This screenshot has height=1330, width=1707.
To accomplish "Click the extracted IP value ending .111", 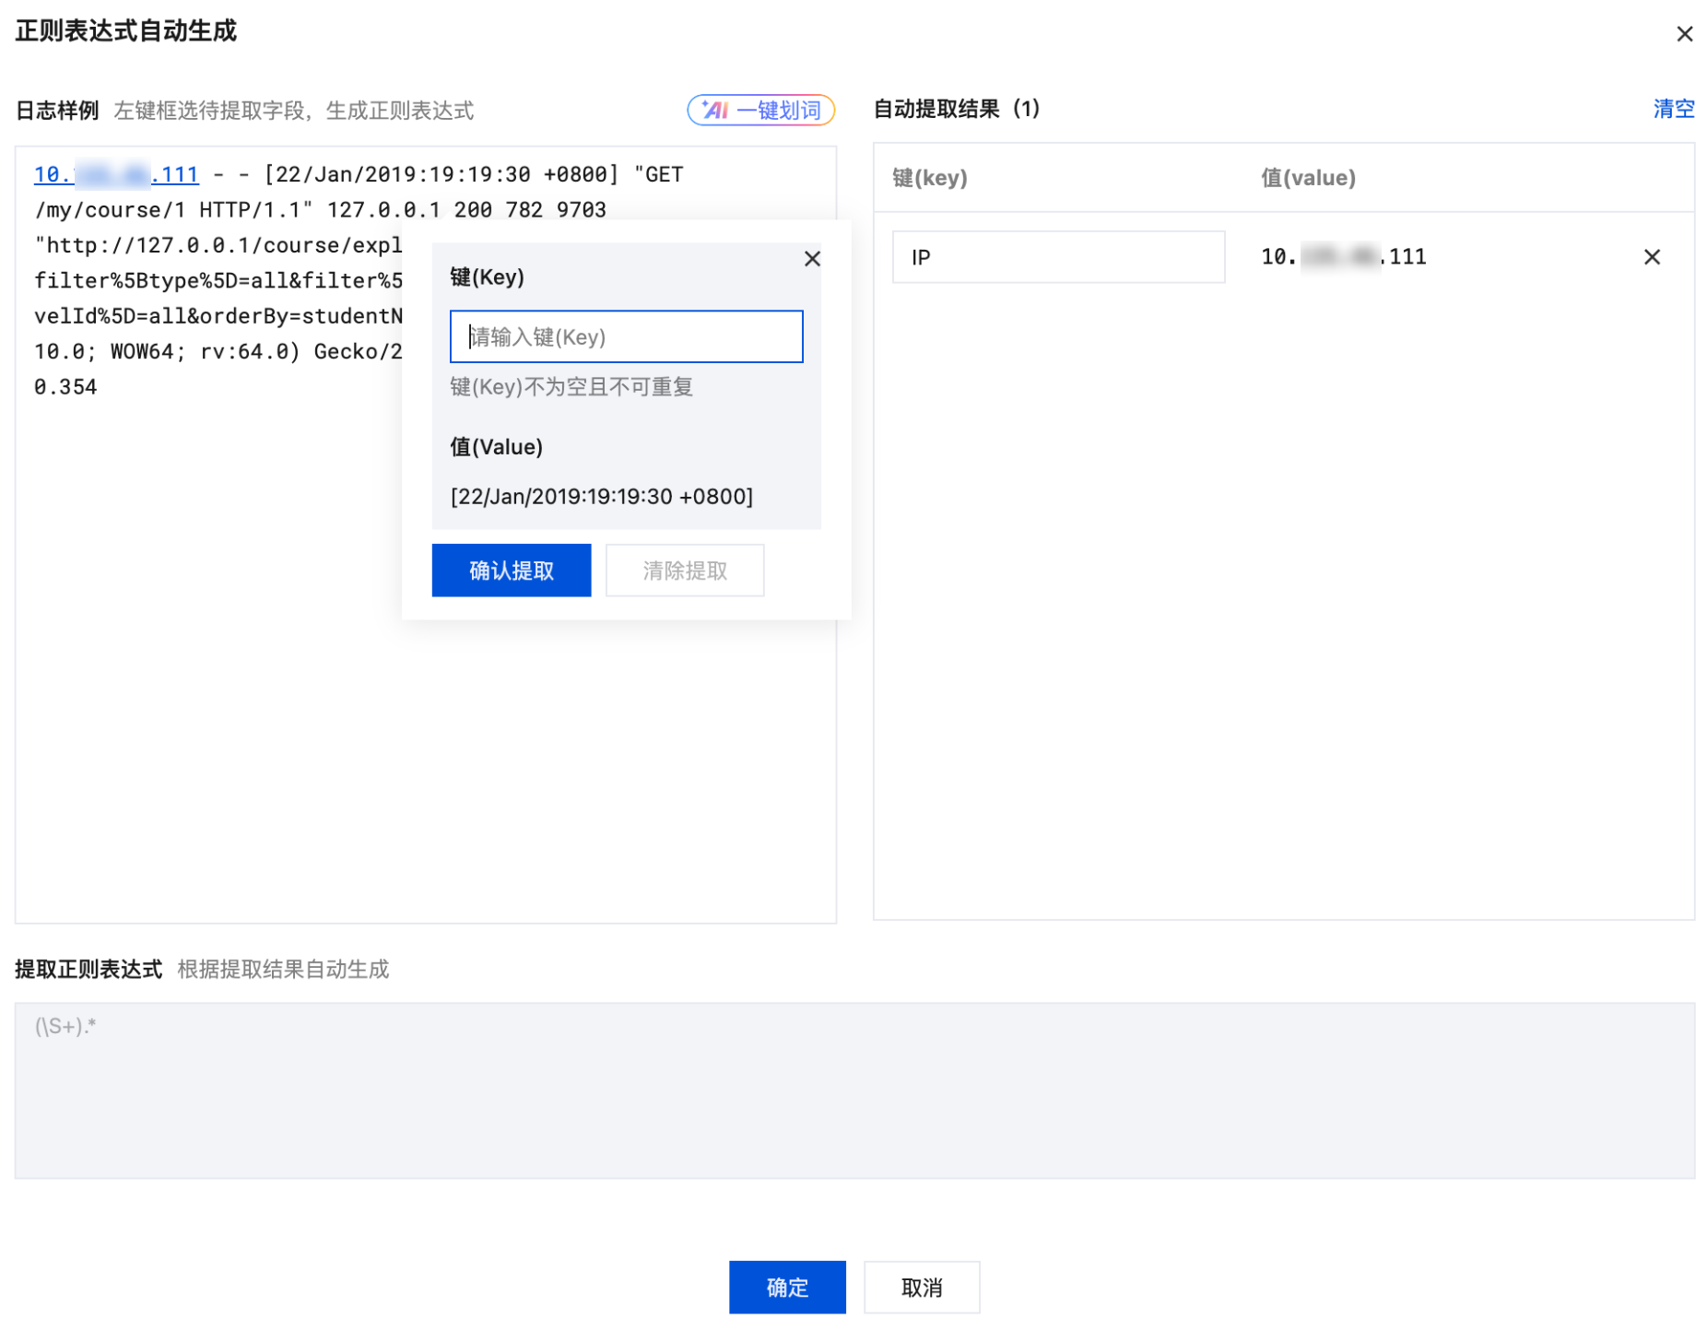I will (1343, 257).
